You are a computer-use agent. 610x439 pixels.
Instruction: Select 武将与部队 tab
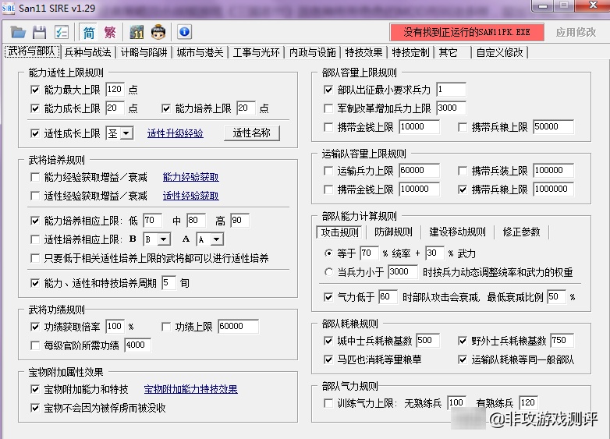click(32, 51)
